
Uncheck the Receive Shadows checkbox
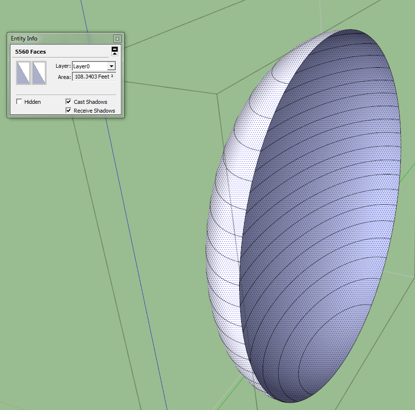coord(69,111)
